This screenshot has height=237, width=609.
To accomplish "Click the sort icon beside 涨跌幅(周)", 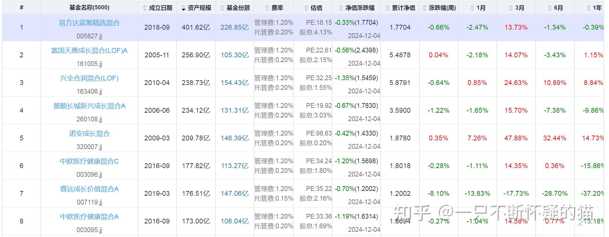I will pyautogui.click(x=424, y=7).
